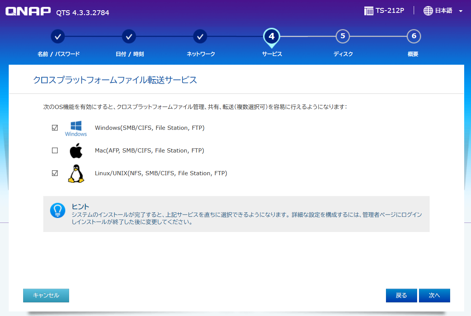Click the TS-212P device icon

coord(369,11)
